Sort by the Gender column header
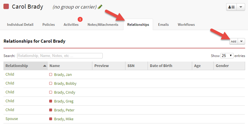 [x=229, y=66]
